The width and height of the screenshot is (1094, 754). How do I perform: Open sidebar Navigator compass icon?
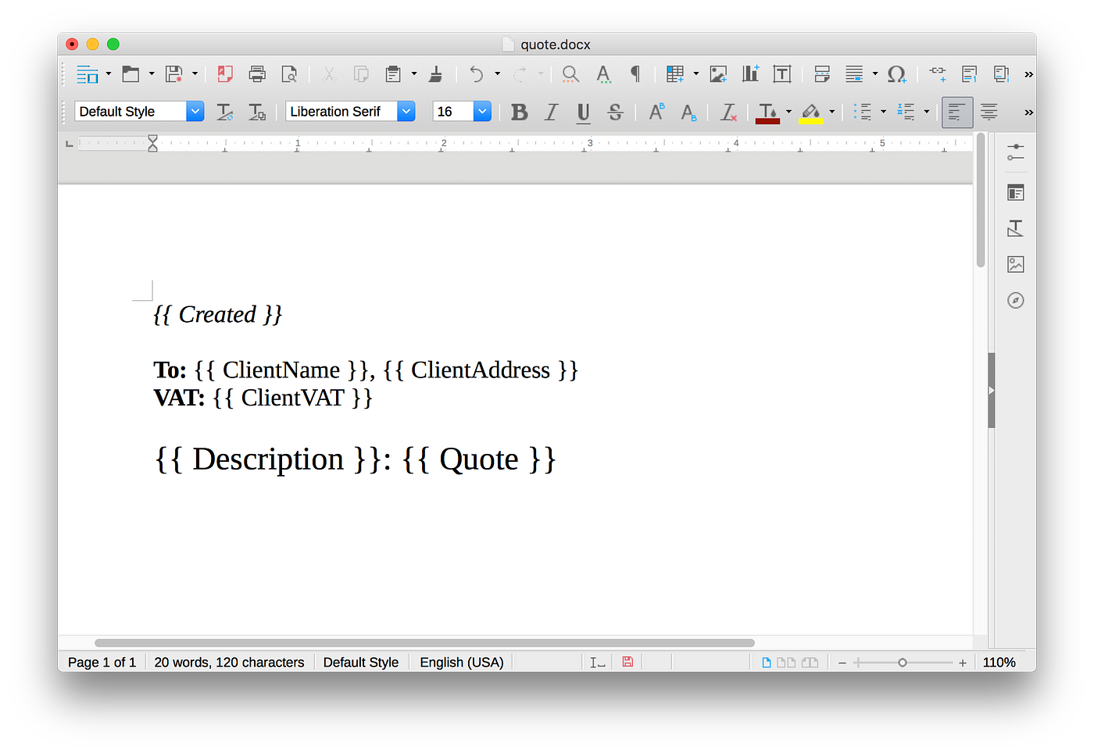[x=1015, y=300]
